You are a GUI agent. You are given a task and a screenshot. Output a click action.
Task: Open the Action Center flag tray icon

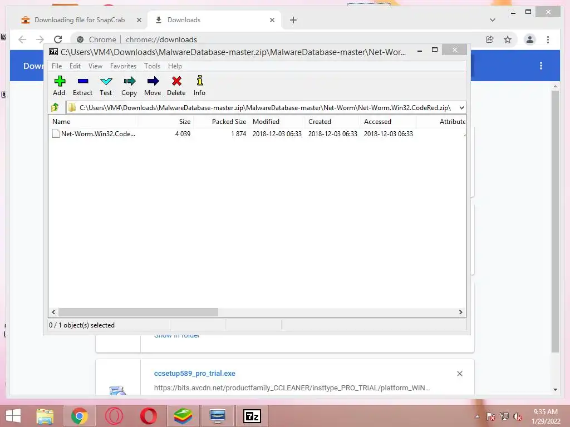click(x=490, y=416)
